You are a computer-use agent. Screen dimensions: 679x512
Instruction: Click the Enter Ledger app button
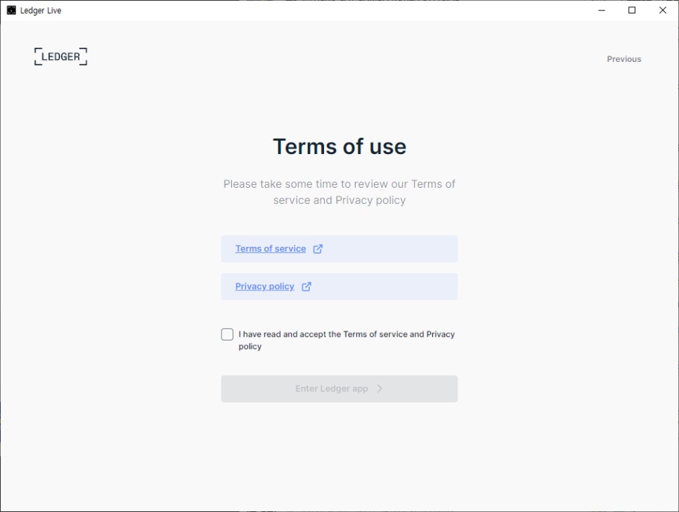pyautogui.click(x=339, y=388)
